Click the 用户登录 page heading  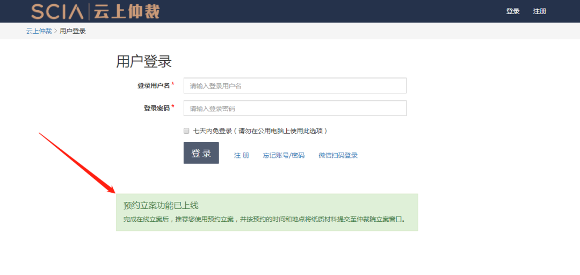pyautogui.click(x=144, y=61)
